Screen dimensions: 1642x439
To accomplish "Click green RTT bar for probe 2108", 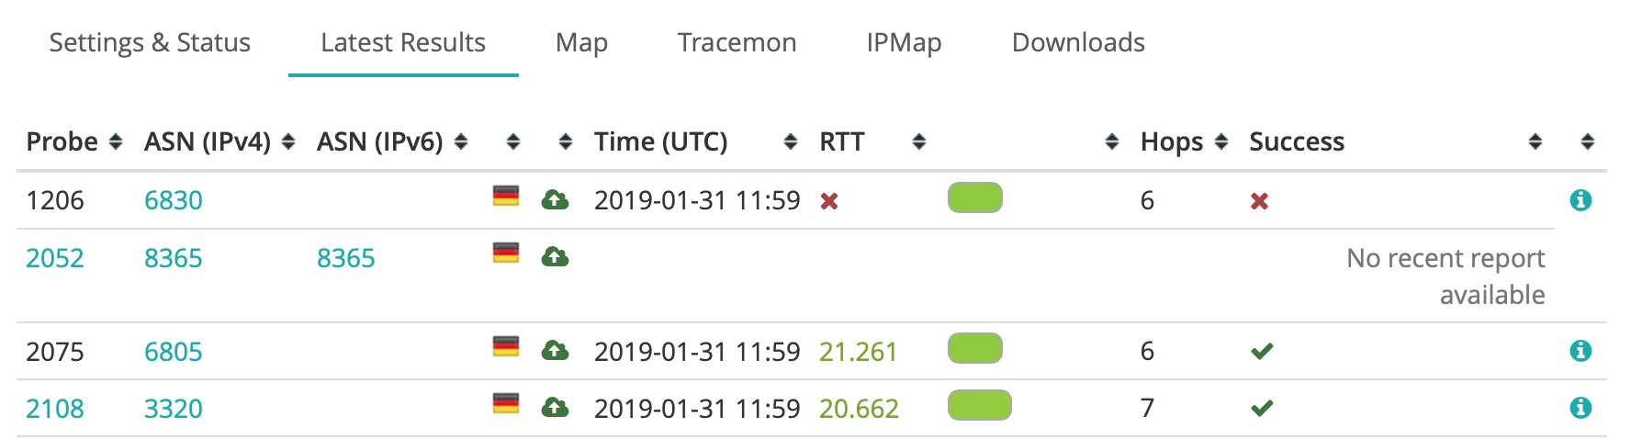I will [x=979, y=405].
